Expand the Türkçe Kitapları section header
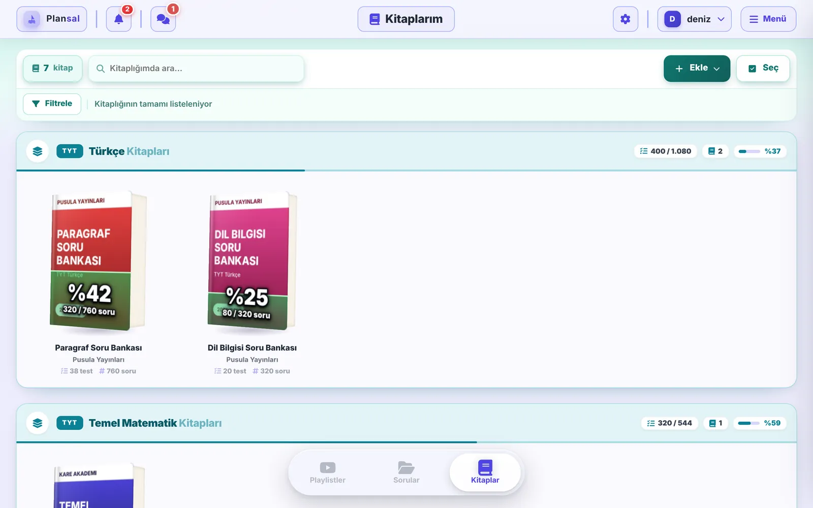 click(407, 151)
